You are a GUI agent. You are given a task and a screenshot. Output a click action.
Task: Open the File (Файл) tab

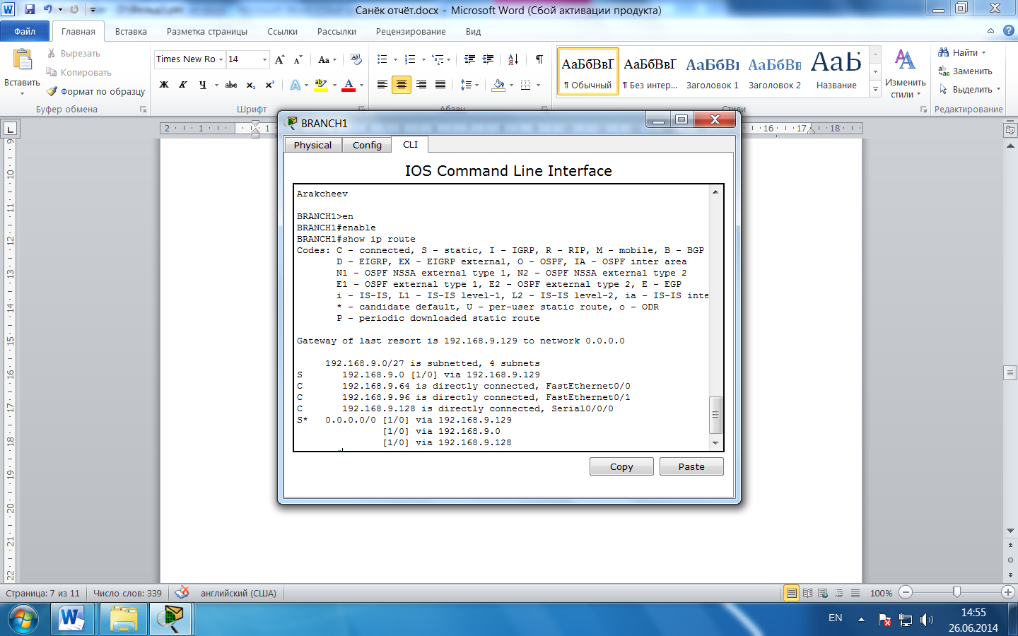pyautogui.click(x=25, y=31)
